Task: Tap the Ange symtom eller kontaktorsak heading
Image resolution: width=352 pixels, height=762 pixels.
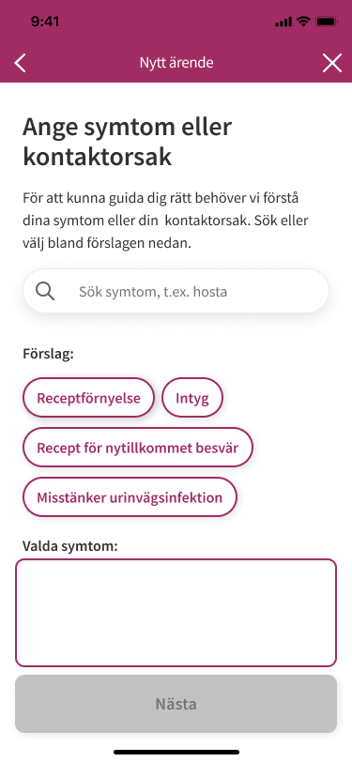Action: tap(128, 142)
